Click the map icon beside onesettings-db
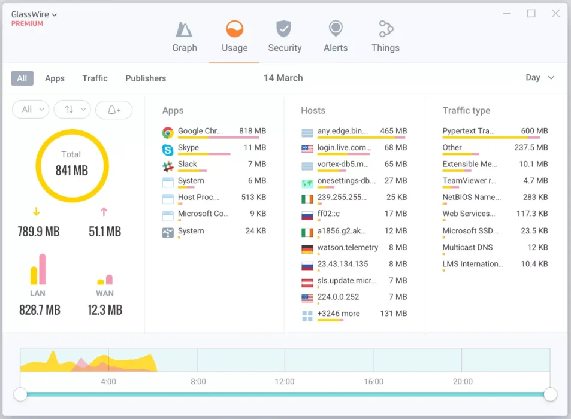 [307, 183]
